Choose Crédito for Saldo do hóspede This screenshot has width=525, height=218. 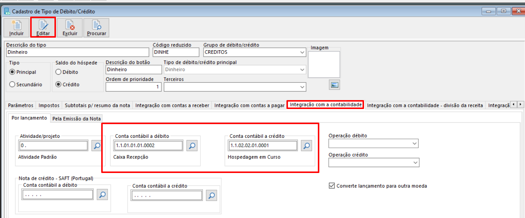[x=58, y=84]
